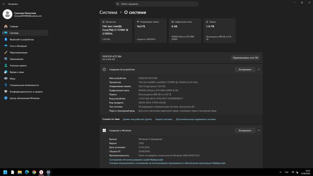Select Система in the sidebar
313x176 pixels.
(25, 33)
